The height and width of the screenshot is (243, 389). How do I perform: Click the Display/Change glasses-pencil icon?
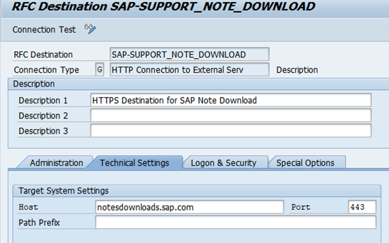tap(90, 29)
